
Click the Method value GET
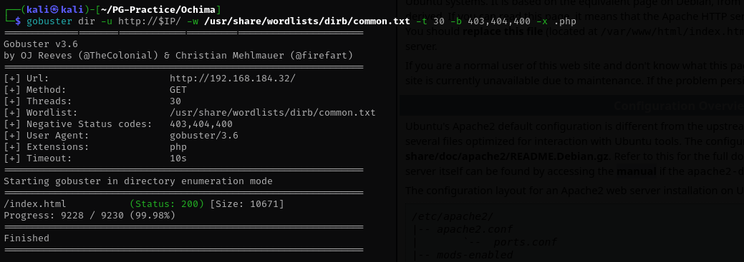coord(178,90)
